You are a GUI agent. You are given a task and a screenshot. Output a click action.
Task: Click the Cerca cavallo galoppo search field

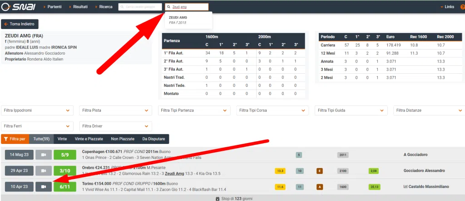[140, 7]
